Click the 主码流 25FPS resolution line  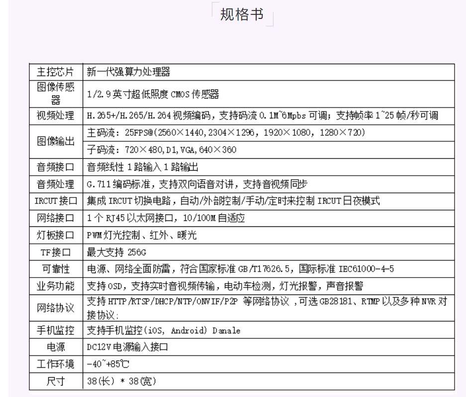[x=226, y=133]
